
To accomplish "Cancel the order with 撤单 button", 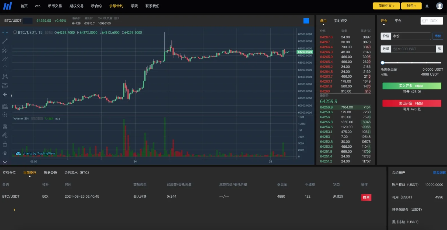I will click(366, 197).
